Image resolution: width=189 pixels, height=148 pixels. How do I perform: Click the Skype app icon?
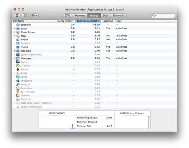click(18, 77)
